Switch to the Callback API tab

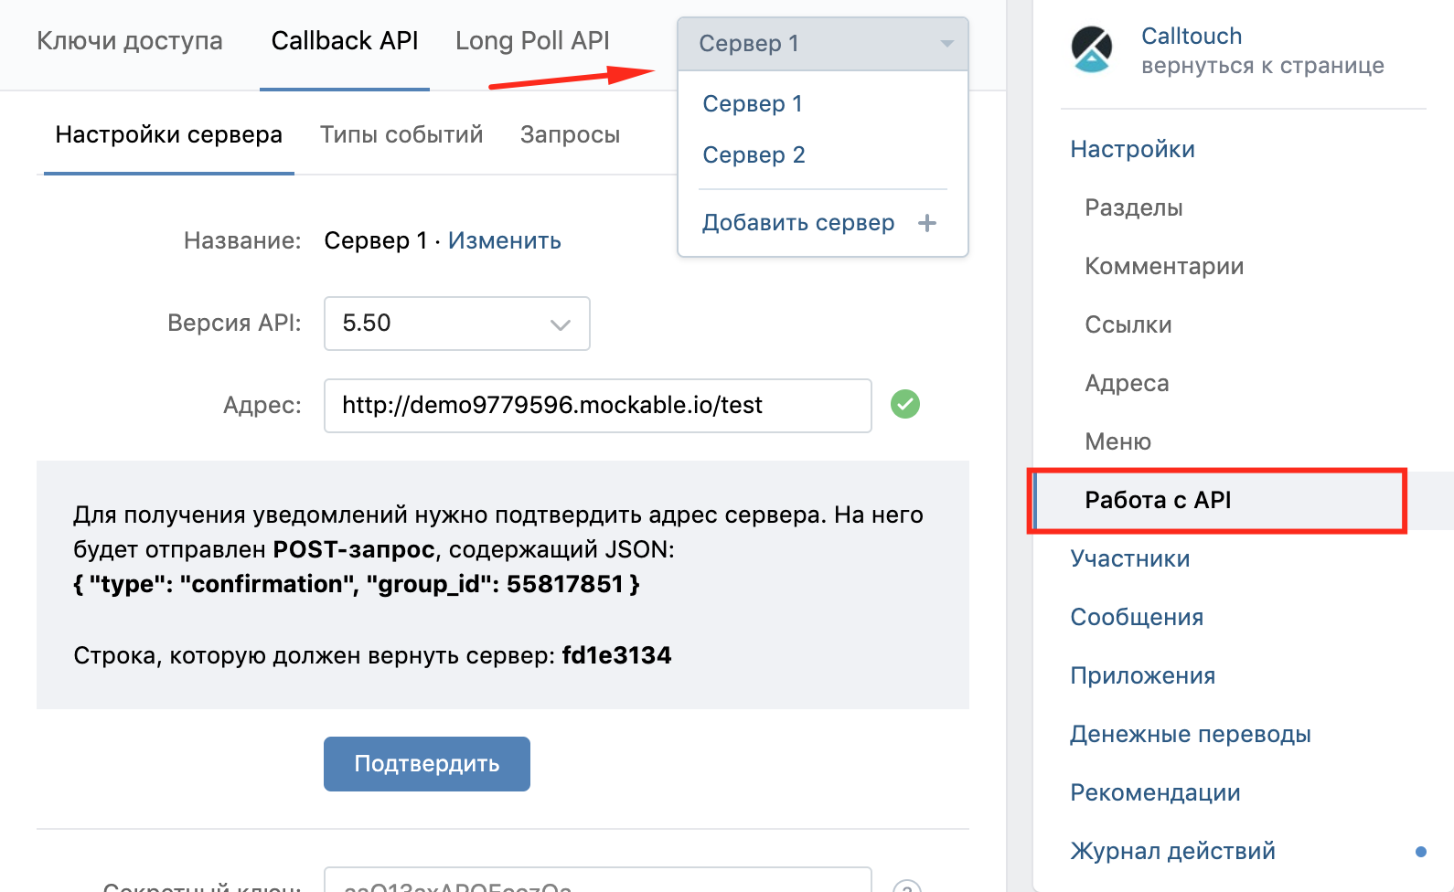[x=345, y=41]
